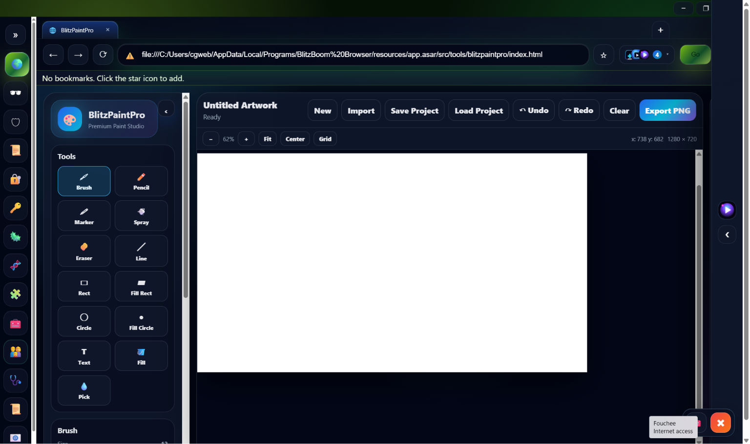This screenshot has height=444, width=750.
Task: Click the globe icon in browser sidebar
Action: coord(17,64)
